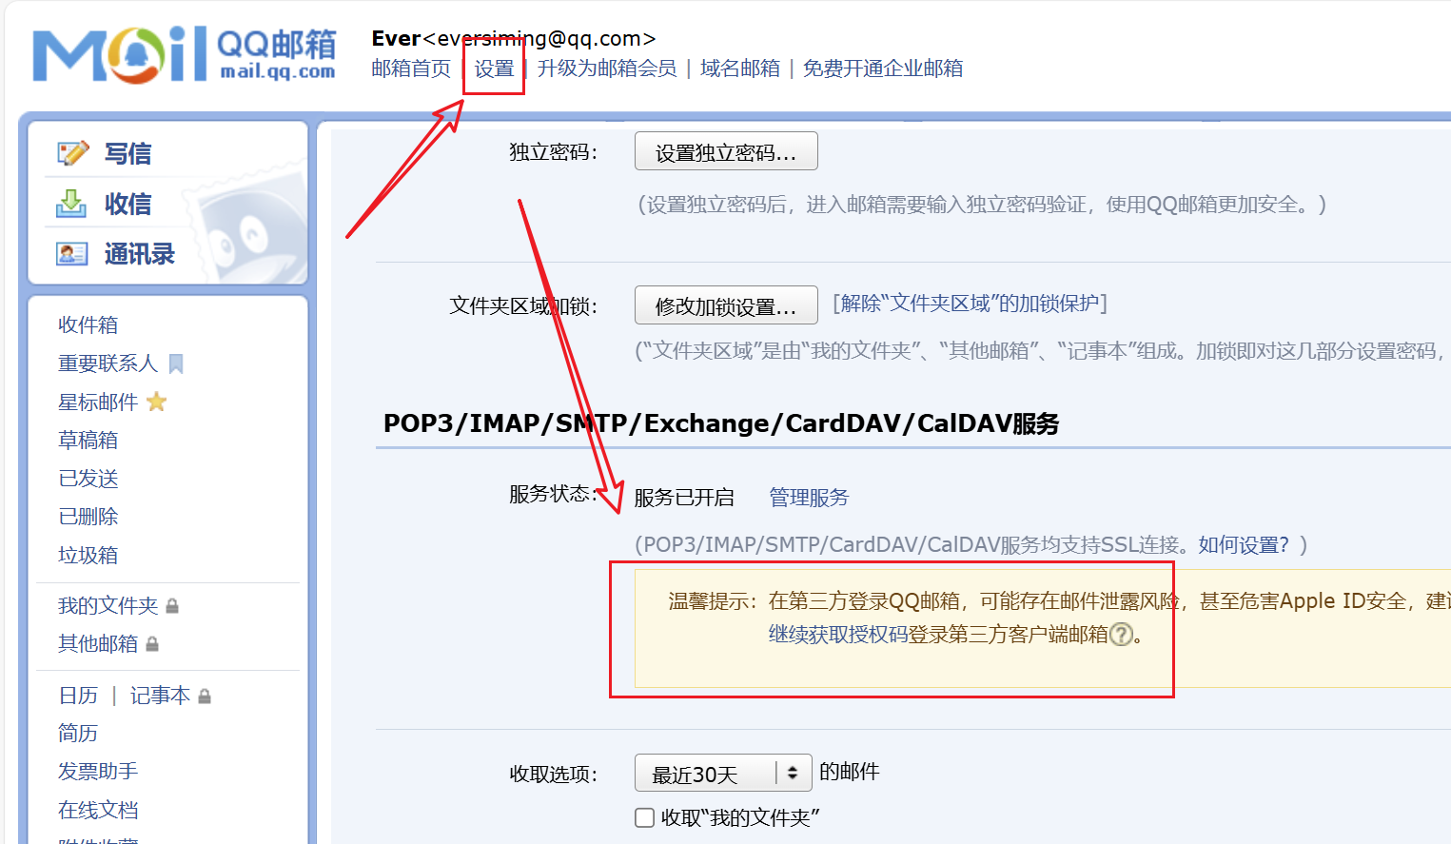
Task: Click the bookmark icon beside 重要联系人
Action: pyautogui.click(x=176, y=363)
